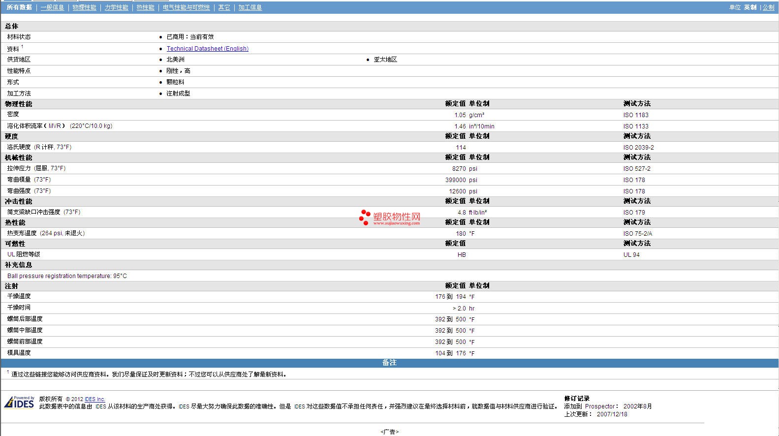
Task: Click the drying time value > 2.0
Action: tap(459, 309)
